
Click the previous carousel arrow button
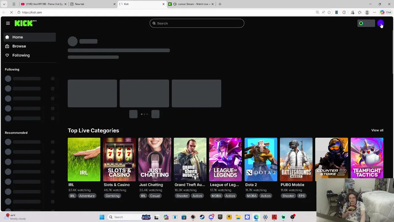133,114
